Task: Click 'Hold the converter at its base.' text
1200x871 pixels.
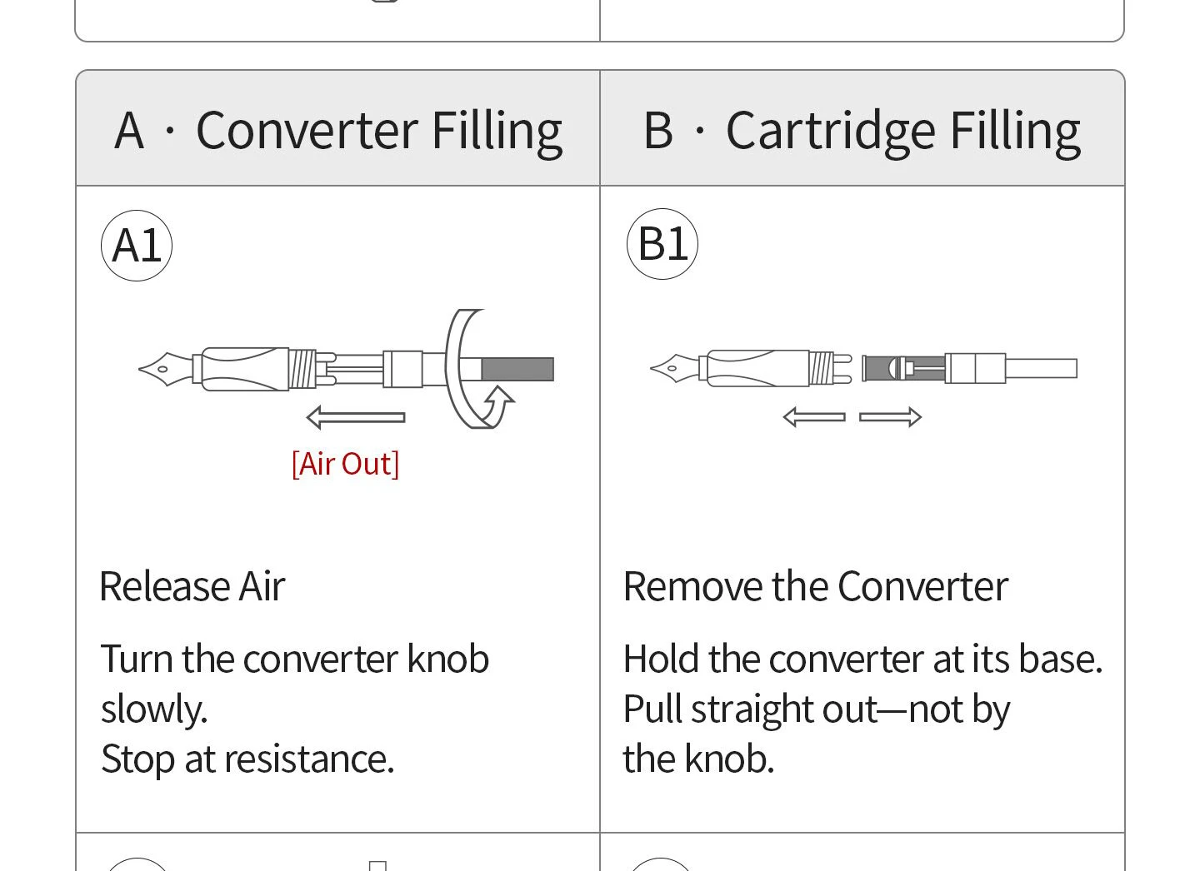Action: 862,659
